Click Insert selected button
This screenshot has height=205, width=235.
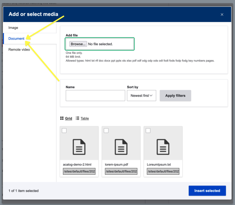click(207, 191)
